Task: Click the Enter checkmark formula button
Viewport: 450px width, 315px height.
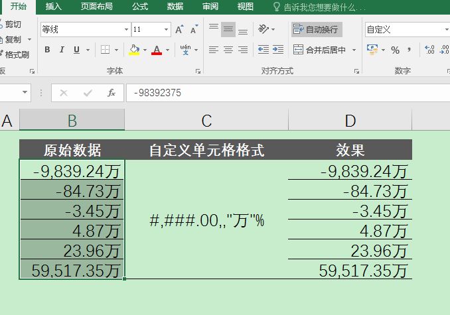Action: [x=88, y=93]
